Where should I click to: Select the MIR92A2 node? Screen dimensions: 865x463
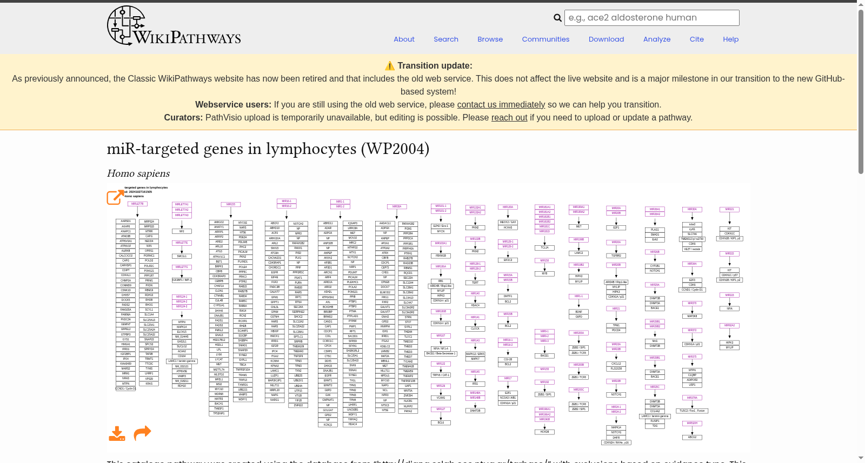729,326
